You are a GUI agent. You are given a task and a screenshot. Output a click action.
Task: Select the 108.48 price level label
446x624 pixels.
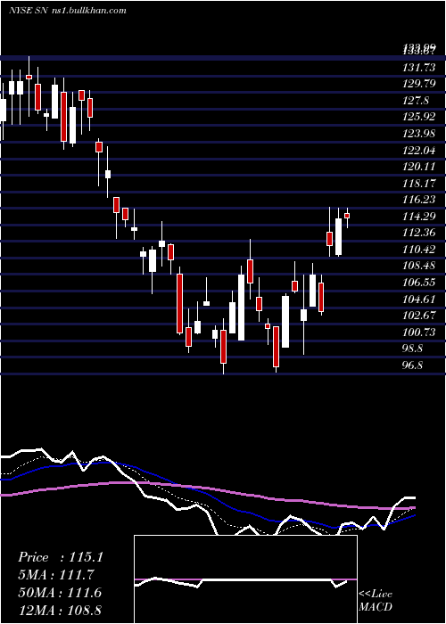[418, 266]
